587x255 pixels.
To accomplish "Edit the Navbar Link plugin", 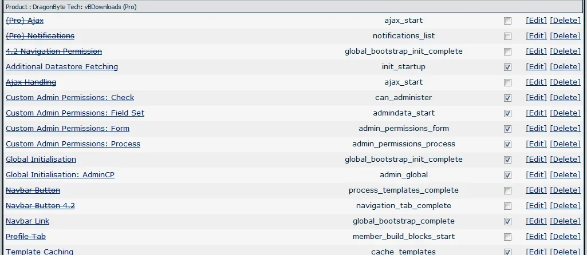I will (x=536, y=221).
